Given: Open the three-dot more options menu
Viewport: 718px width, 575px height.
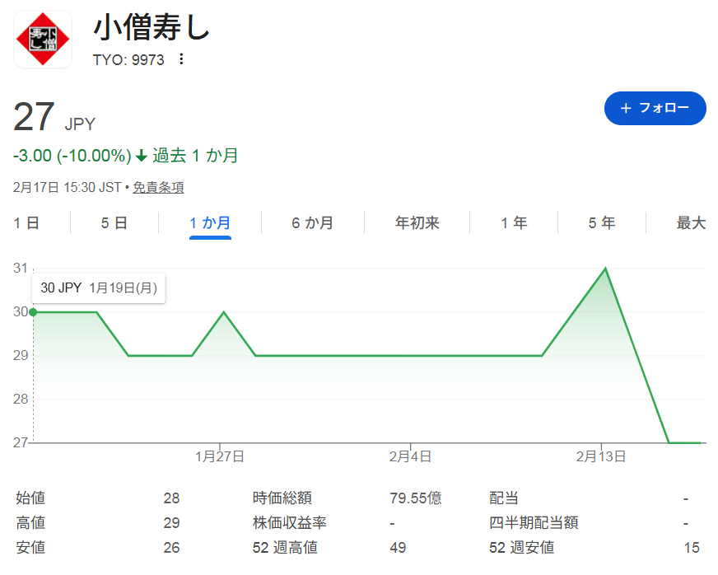Looking at the screenshot, I should click(182, 60).
